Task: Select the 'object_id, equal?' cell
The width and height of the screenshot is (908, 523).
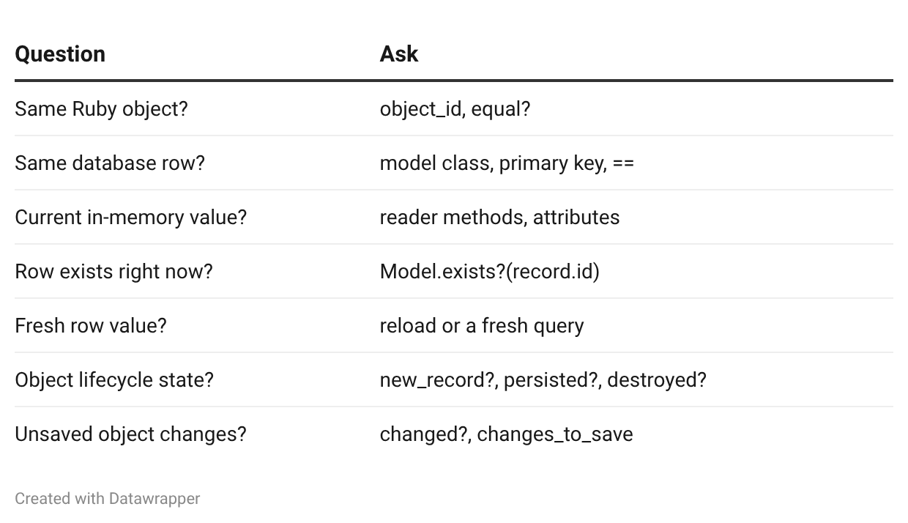Action: tap(455, 109)
